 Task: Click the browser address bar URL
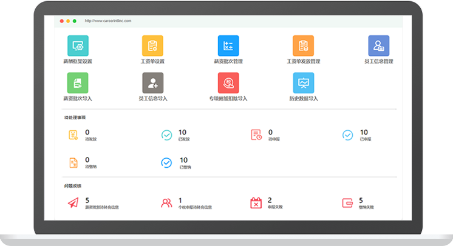pos(108,21)
